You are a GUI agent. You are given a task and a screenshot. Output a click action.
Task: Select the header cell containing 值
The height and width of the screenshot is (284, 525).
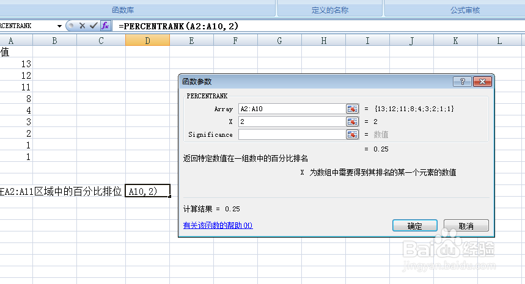pos(16,52)
